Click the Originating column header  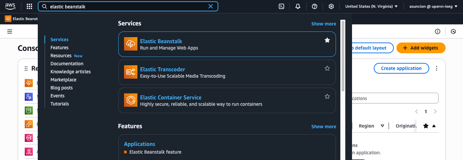coord(406,126)
